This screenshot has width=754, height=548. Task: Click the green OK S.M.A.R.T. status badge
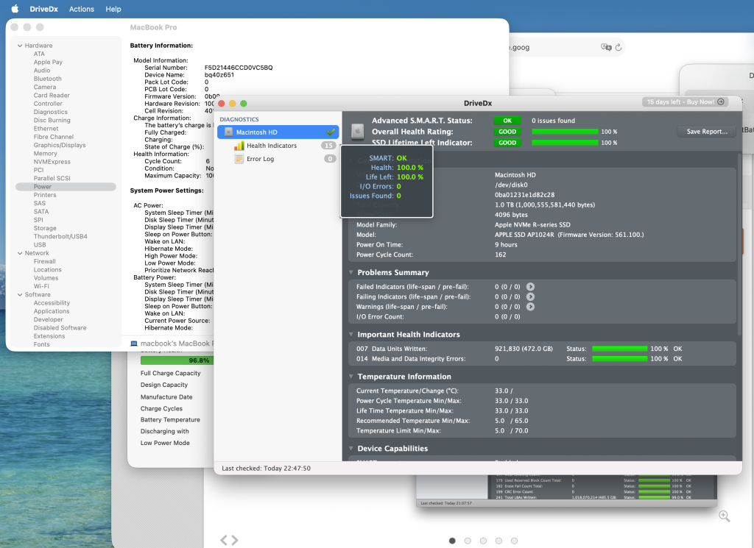[x=507, y=121]
